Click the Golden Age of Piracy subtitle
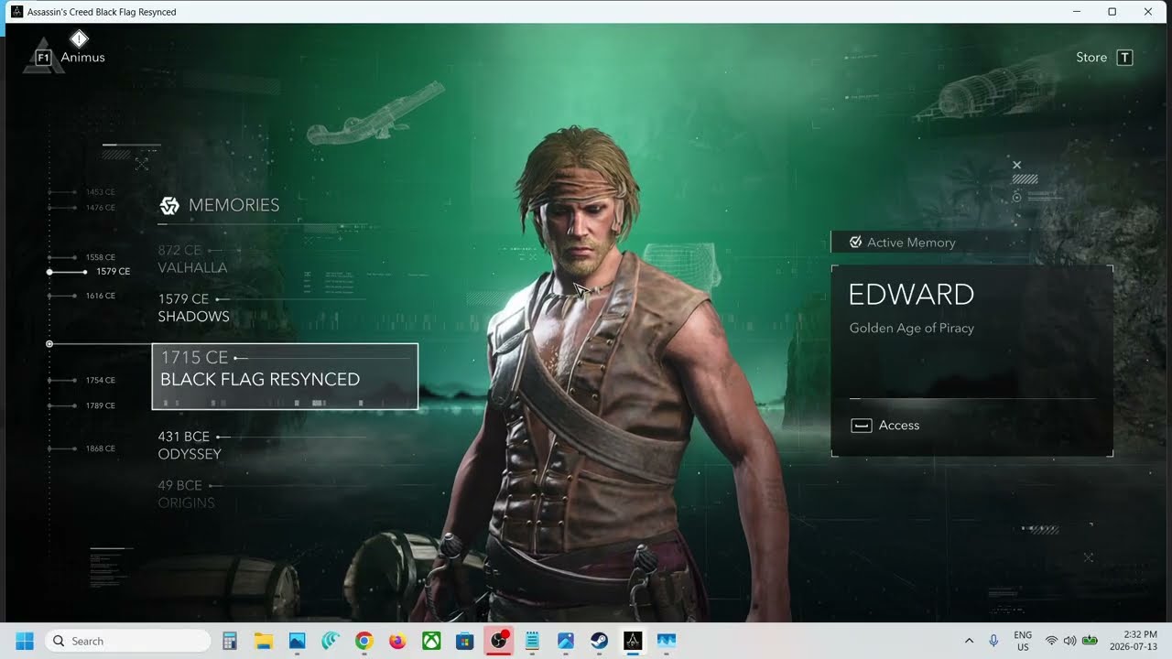 [x=912, y=328]
